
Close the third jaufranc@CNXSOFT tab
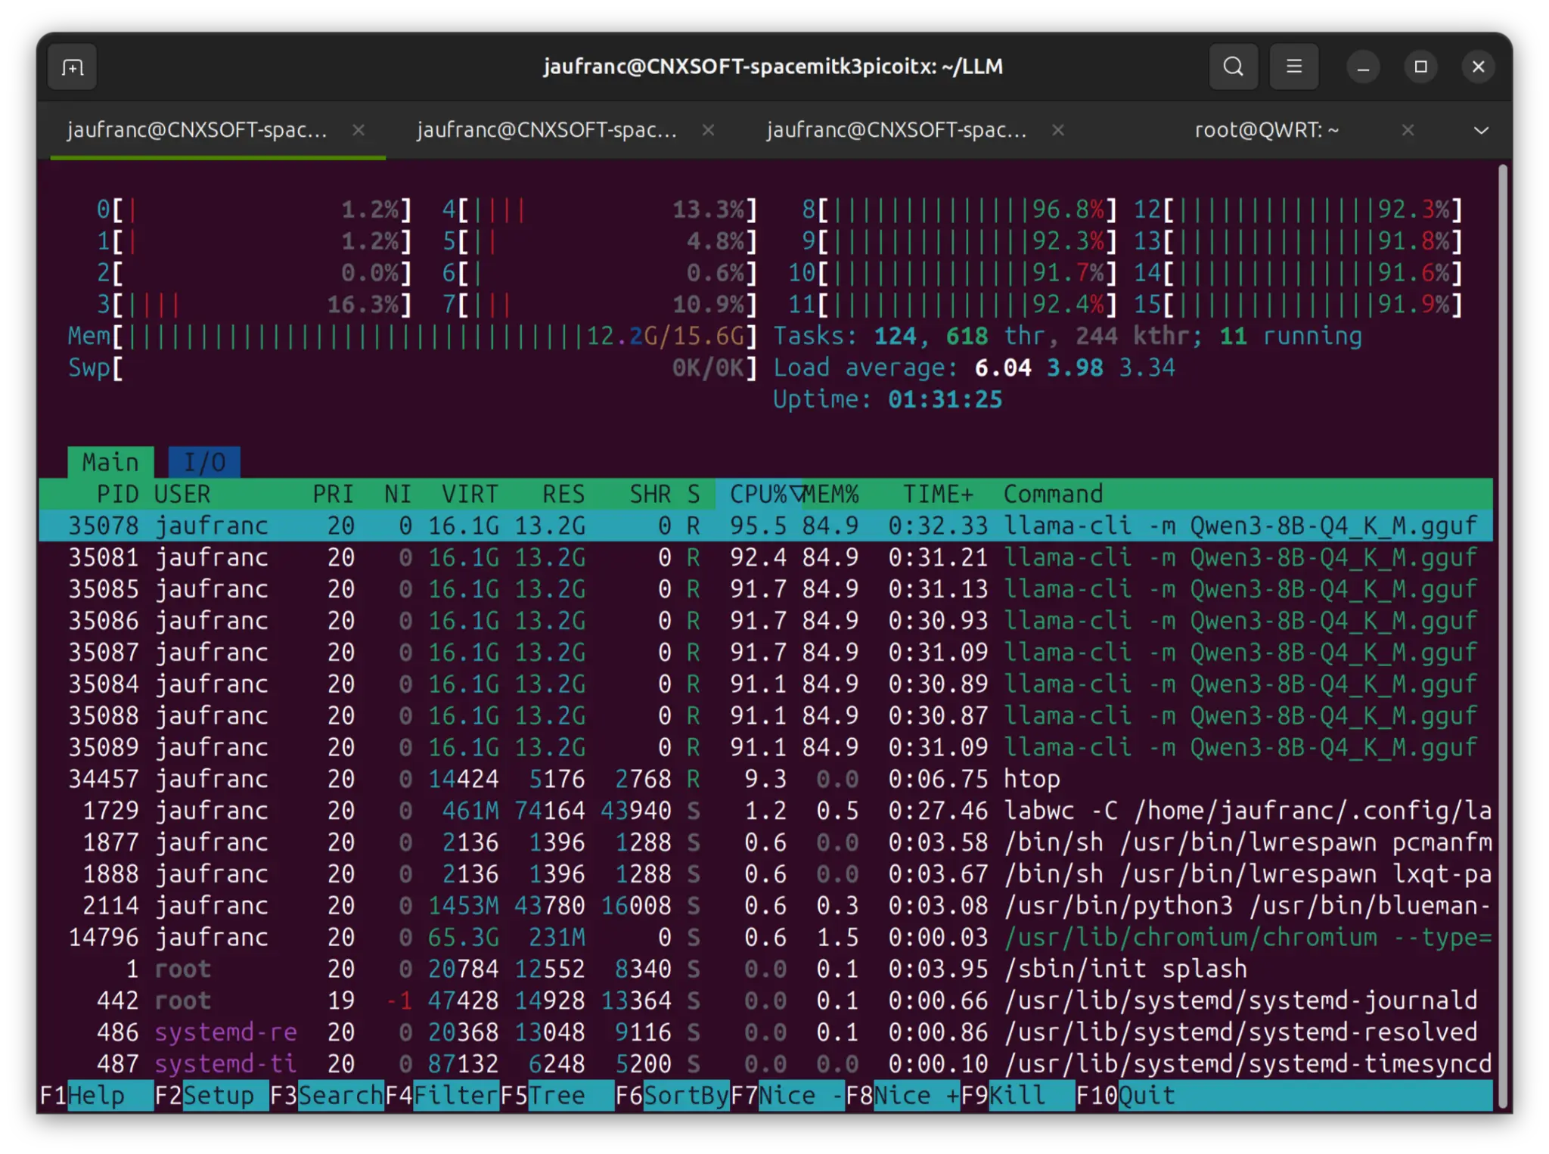pos(1058,130)
